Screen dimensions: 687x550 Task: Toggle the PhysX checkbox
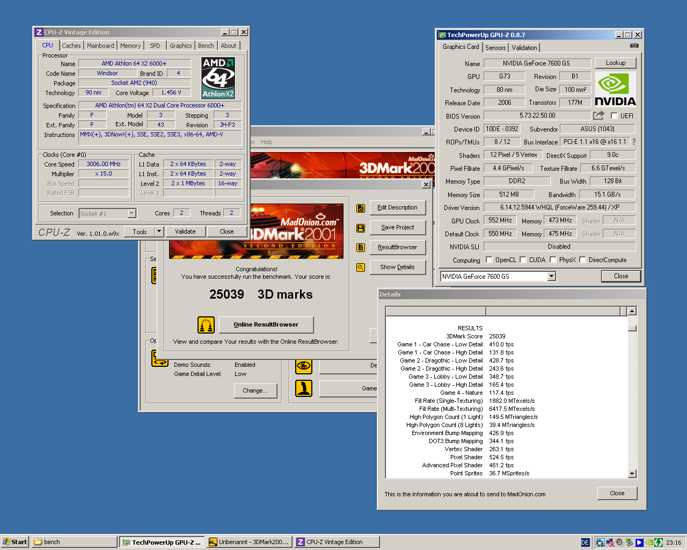pyautogui.click(x=553, y=260)
